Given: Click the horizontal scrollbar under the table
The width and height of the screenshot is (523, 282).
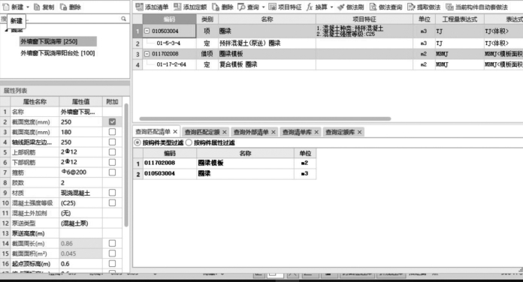Looking at the screenshot, I should pyautogui.click(x=265, y=118).
